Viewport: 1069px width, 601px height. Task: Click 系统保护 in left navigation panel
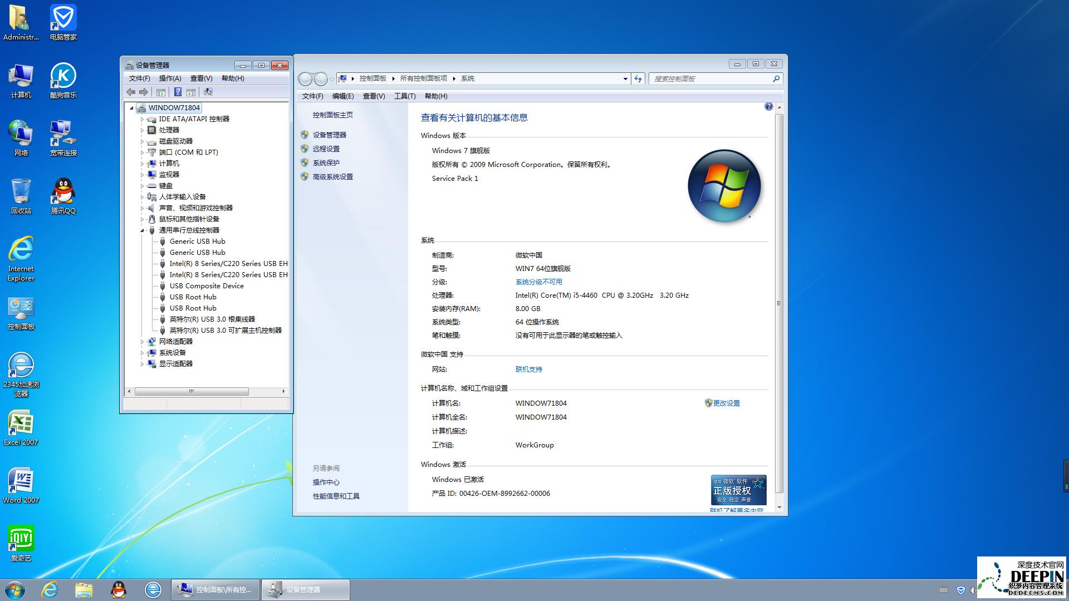click(x=327, y=162)
